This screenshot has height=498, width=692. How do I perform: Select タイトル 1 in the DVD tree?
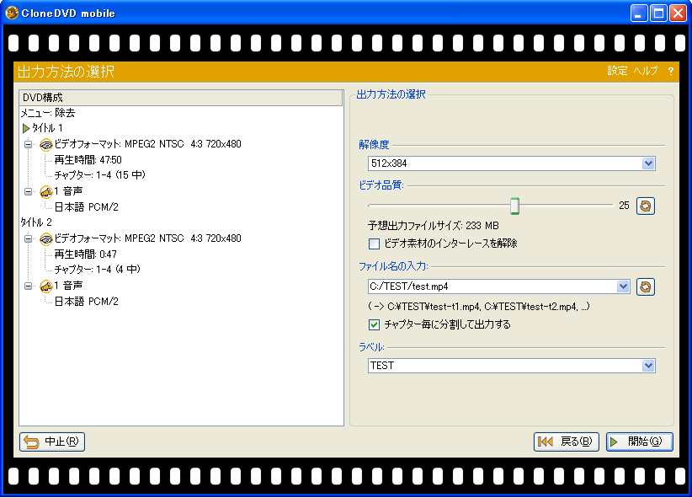point(47,129)
